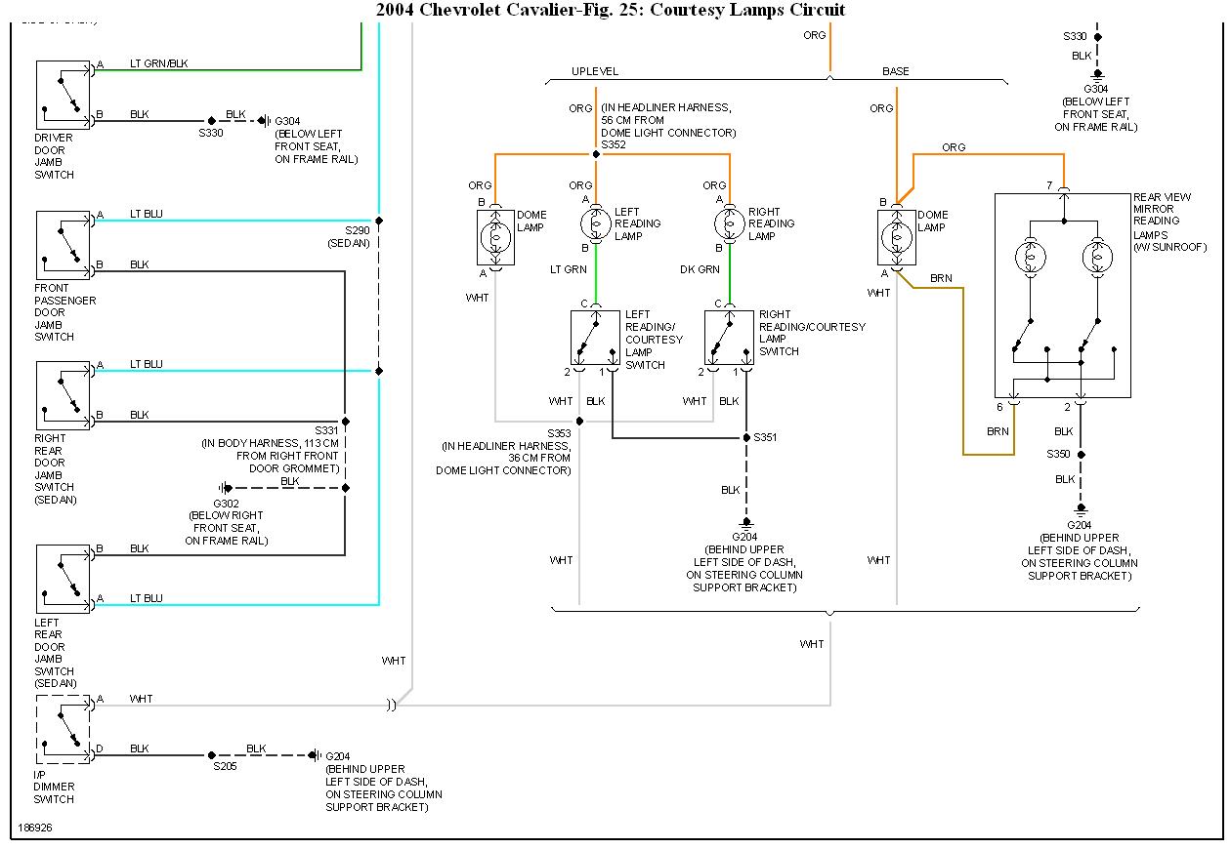The height and width of the screenshot is (849, 1231).
Task: Click the S351 splice dot
Action: coord(746,437)
